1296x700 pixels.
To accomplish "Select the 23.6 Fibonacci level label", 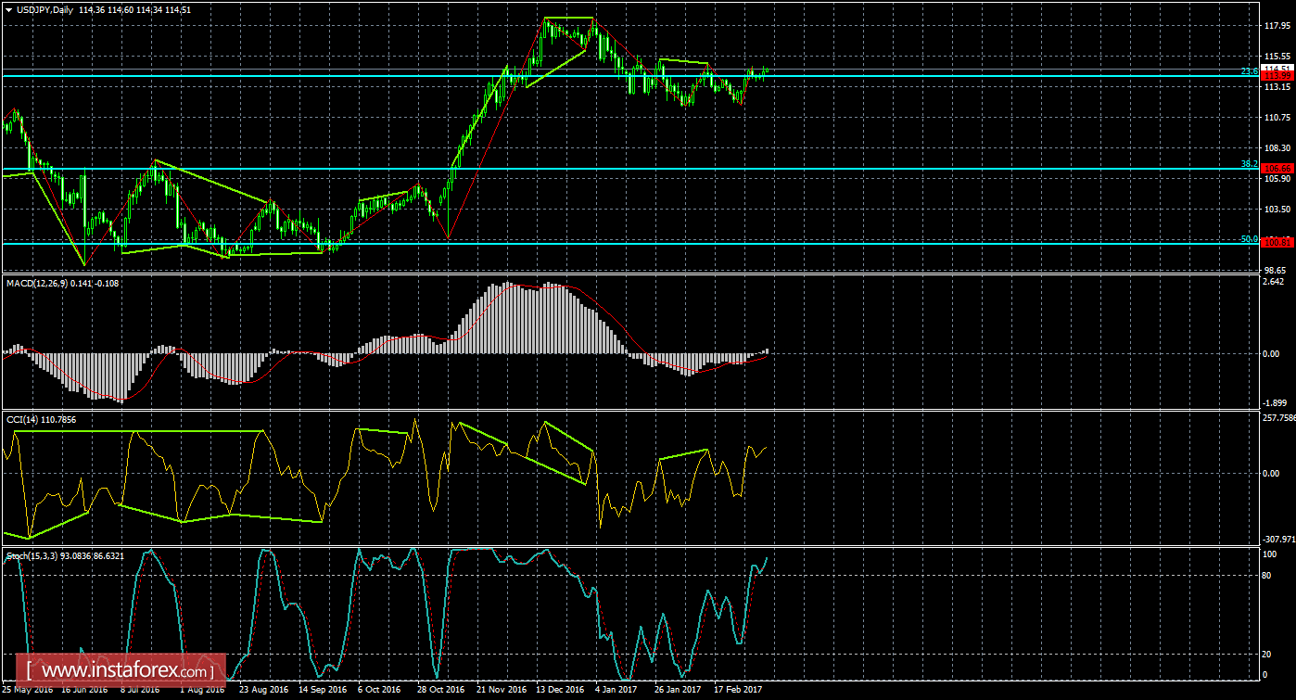I will click(1249, 71).
